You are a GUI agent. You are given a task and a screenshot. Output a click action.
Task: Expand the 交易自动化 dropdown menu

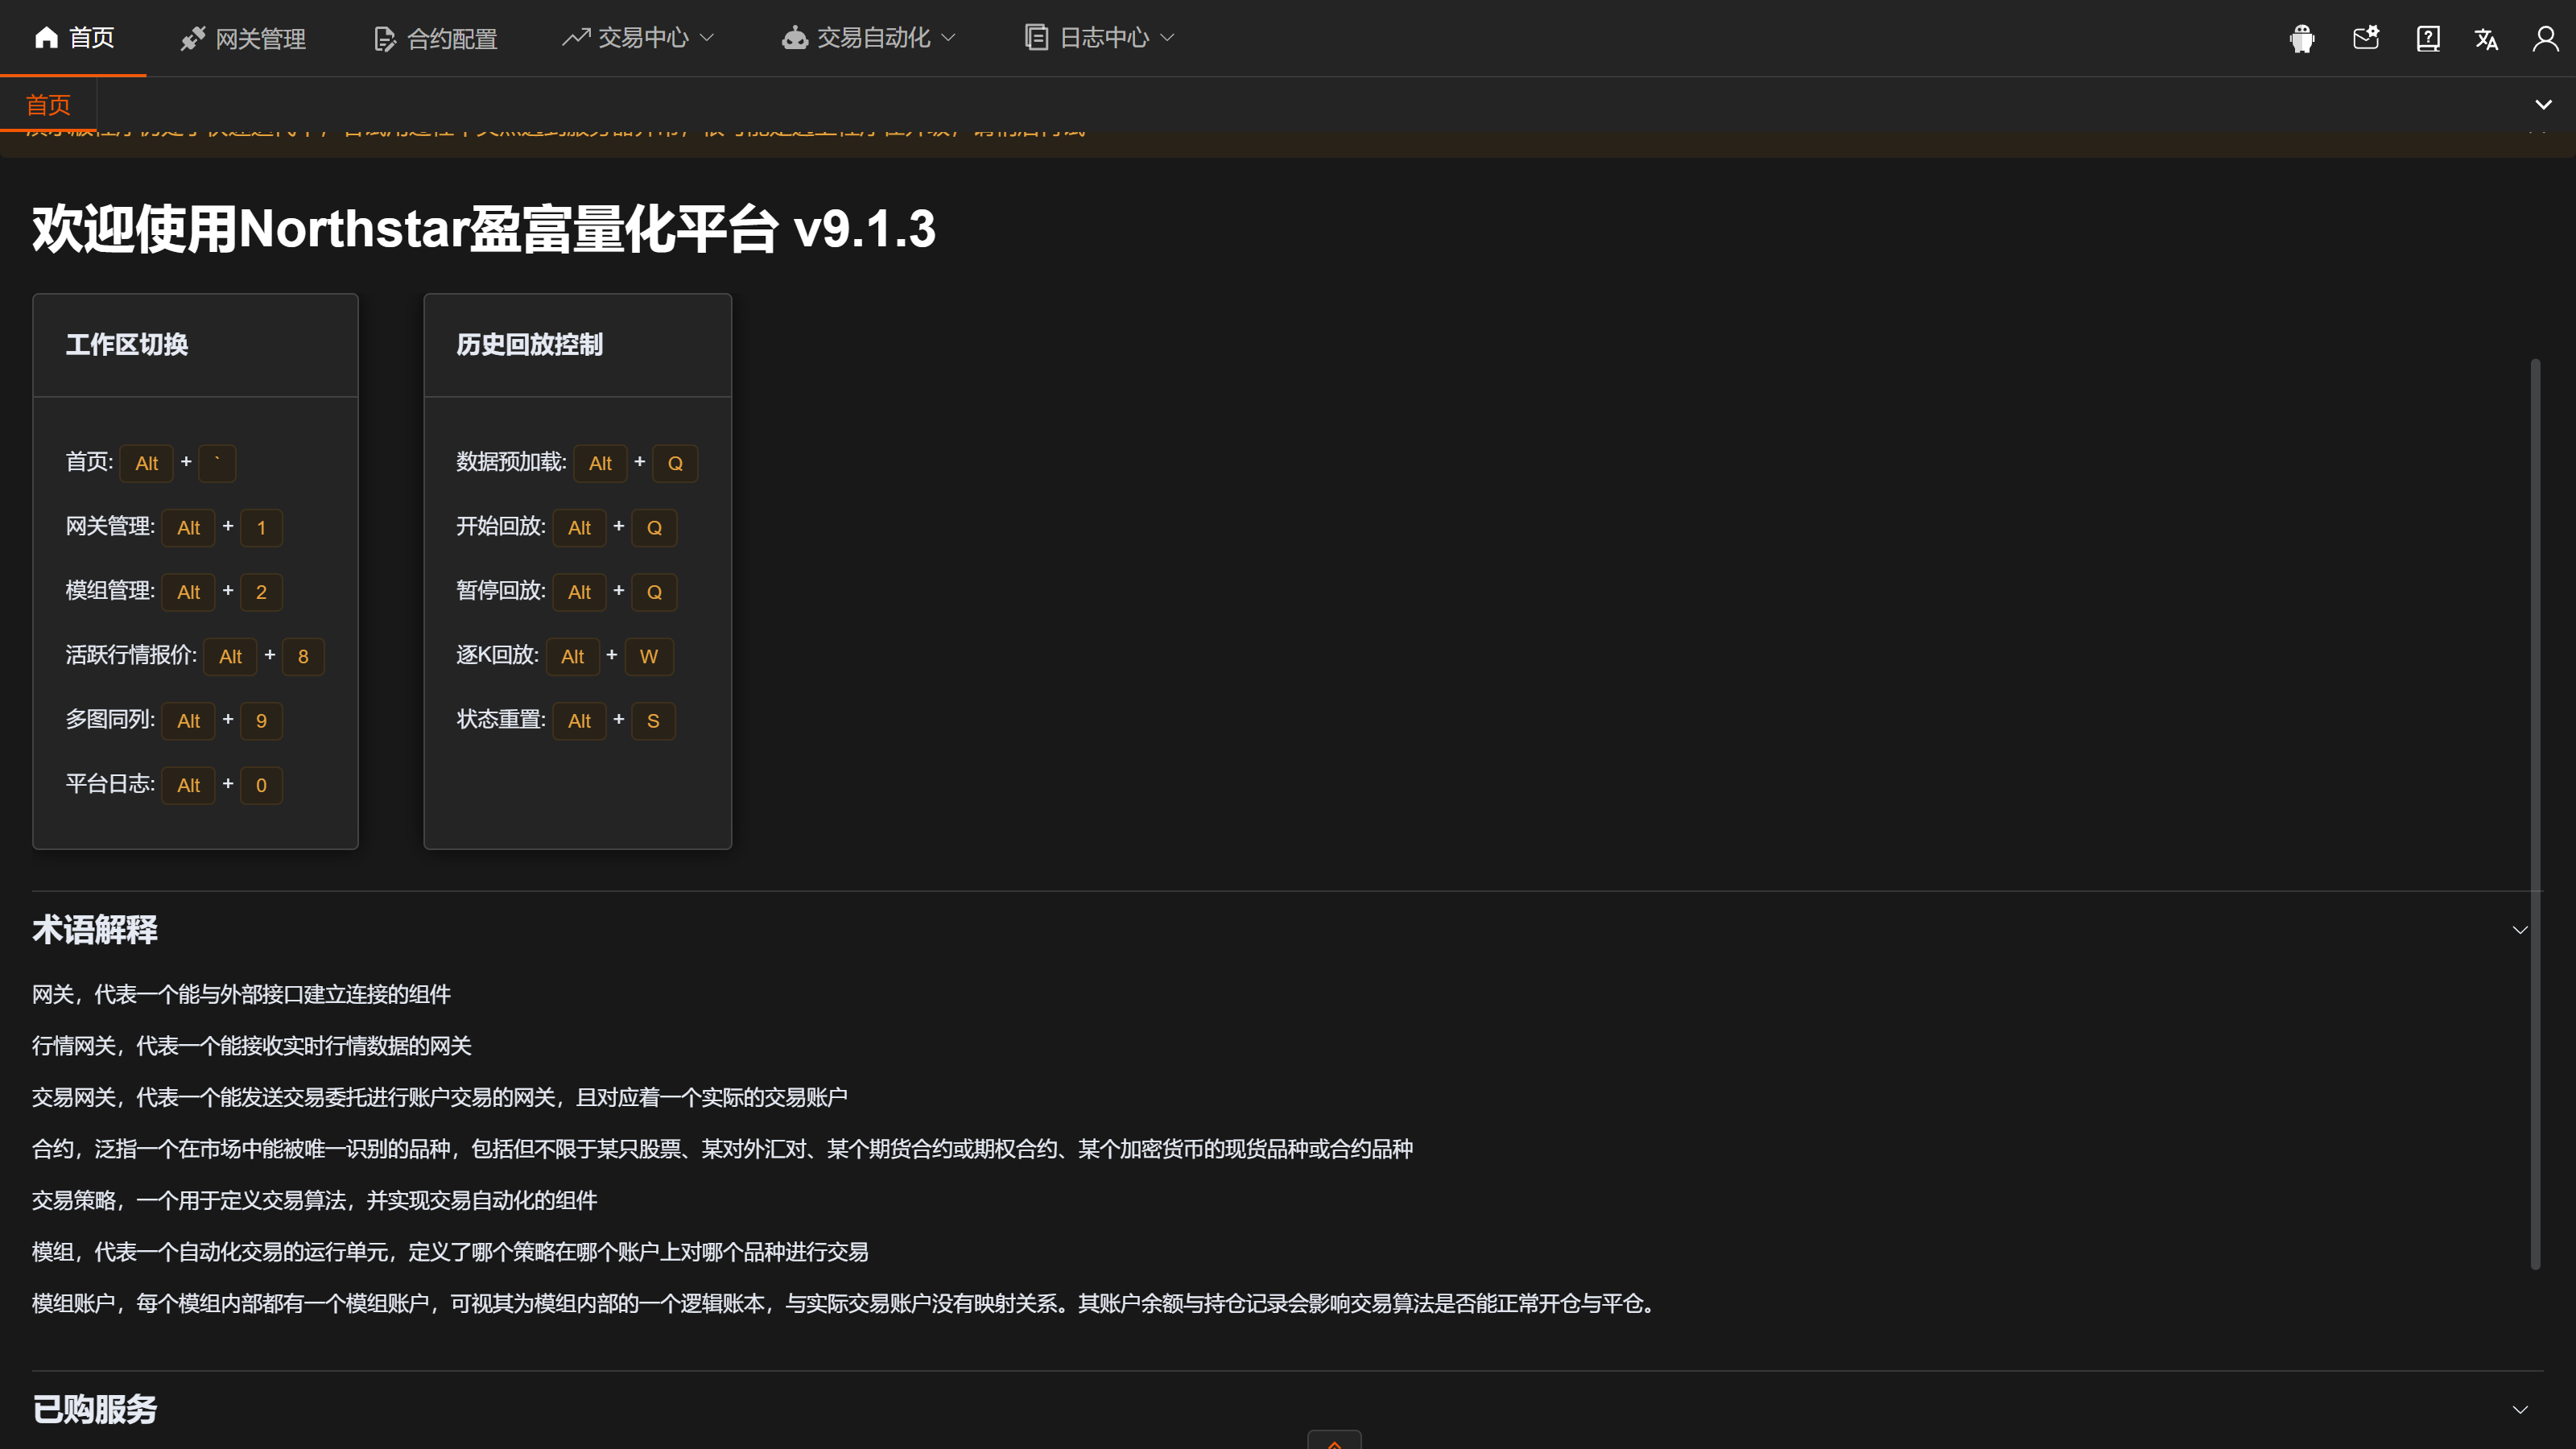point(868,38)
